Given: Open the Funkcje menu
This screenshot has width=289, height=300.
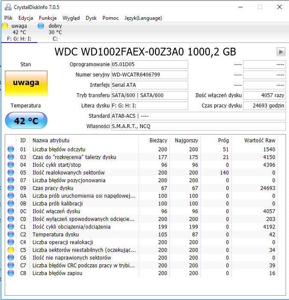Looking at the screenshot, I should (48, 18).
